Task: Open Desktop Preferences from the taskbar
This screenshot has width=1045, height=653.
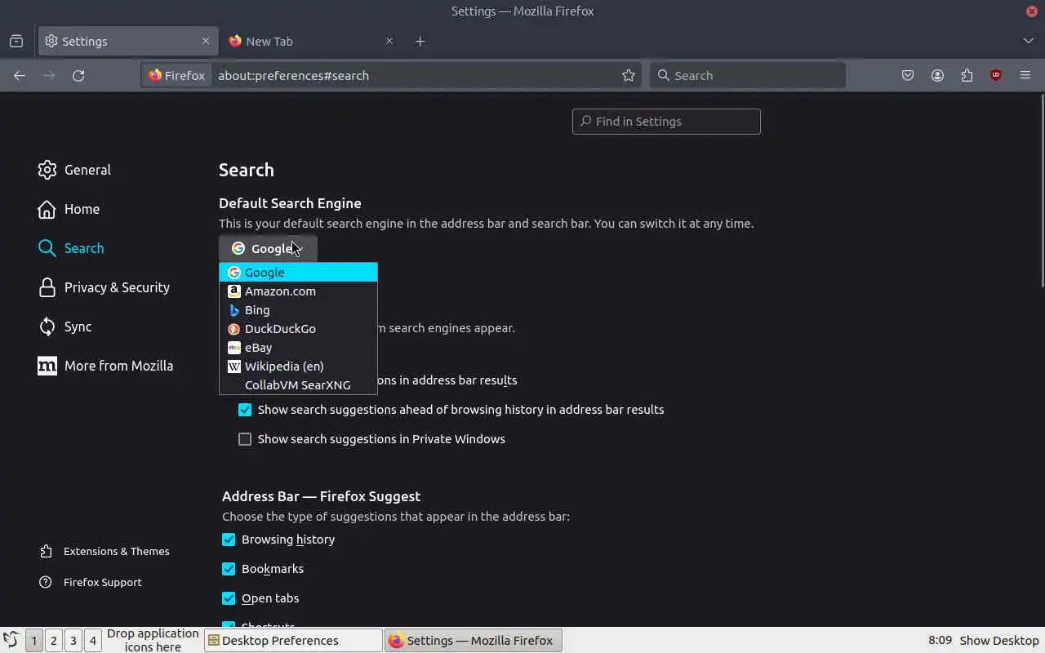Action: (x=293, y=641)
